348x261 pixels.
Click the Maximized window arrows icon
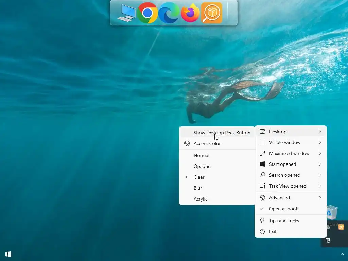[x=262, y=153]
